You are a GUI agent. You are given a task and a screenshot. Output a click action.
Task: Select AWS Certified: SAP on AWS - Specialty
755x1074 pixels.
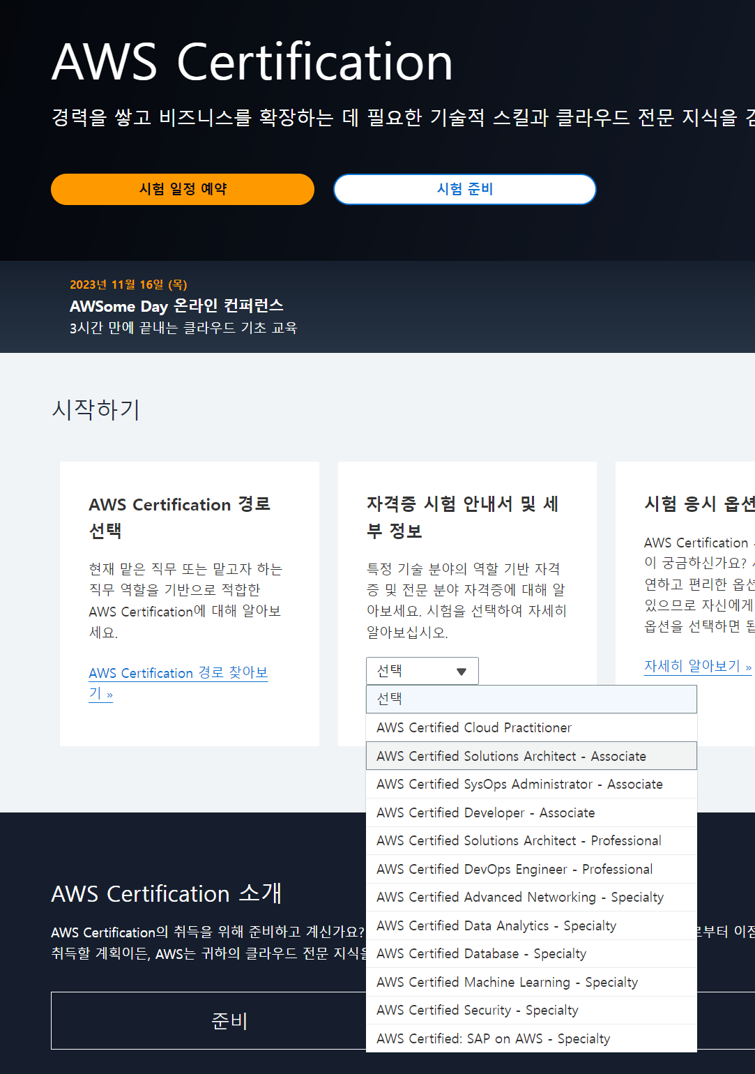click(x=531, y=1038)
